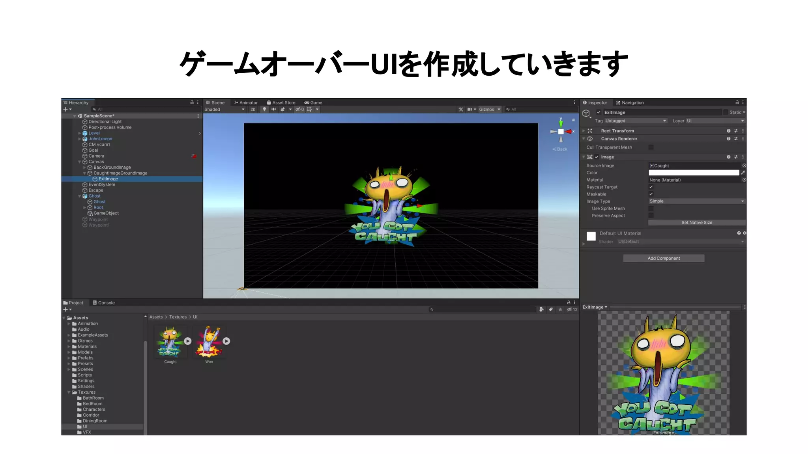
Task: Expand Caught asset arrow button
Action: (188, 341)
